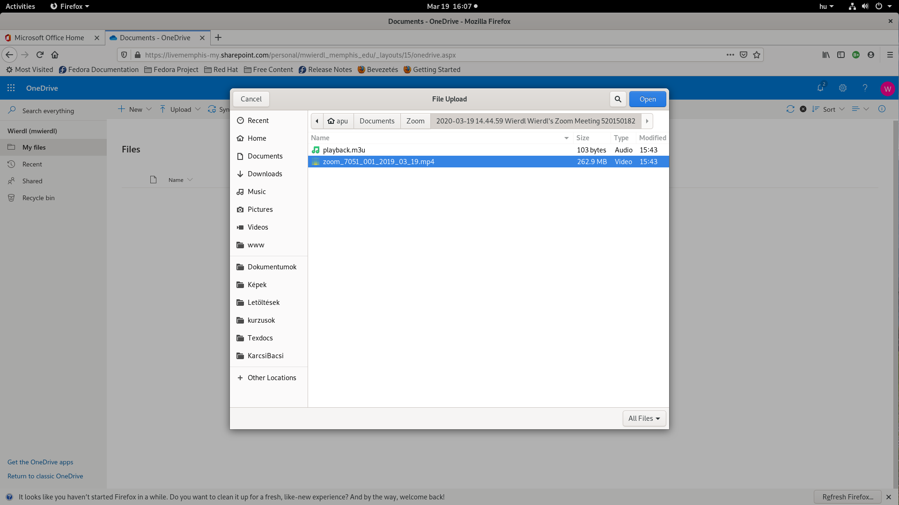
Task: Open Downloads in the file dialog sidebar
Action: point(269,174)
